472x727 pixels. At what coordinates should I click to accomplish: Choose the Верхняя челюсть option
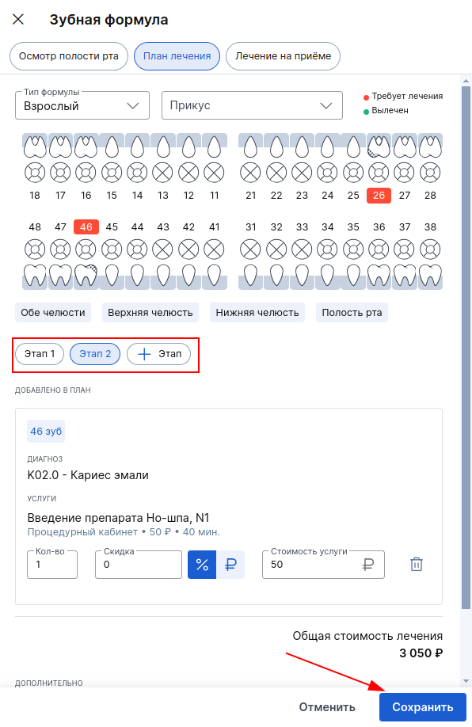150,313
